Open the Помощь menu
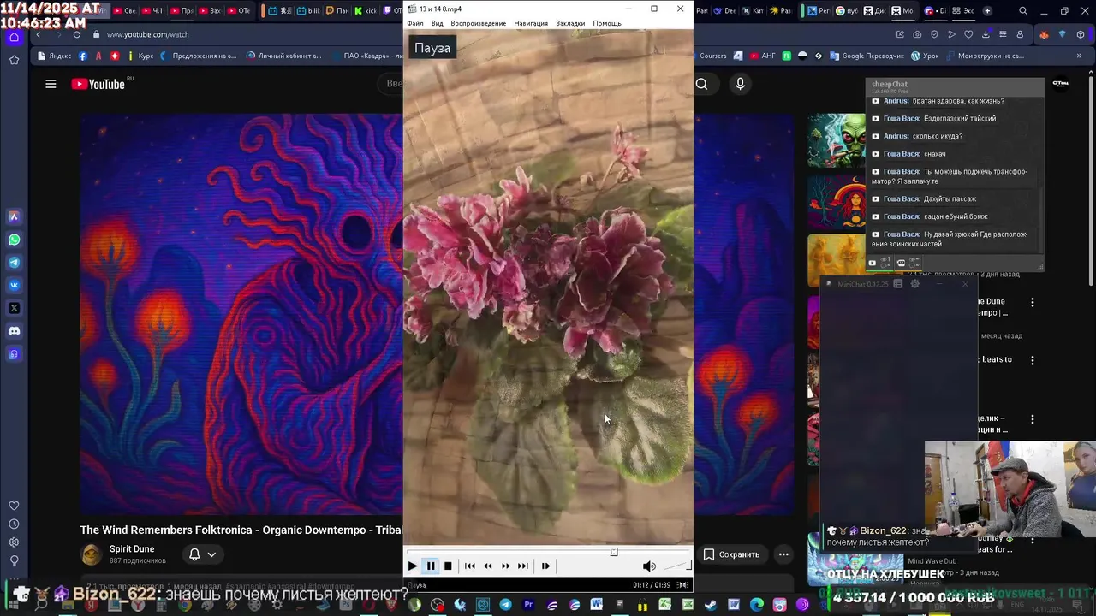Viewport: 1096px width, 616px height. (607, 23)
